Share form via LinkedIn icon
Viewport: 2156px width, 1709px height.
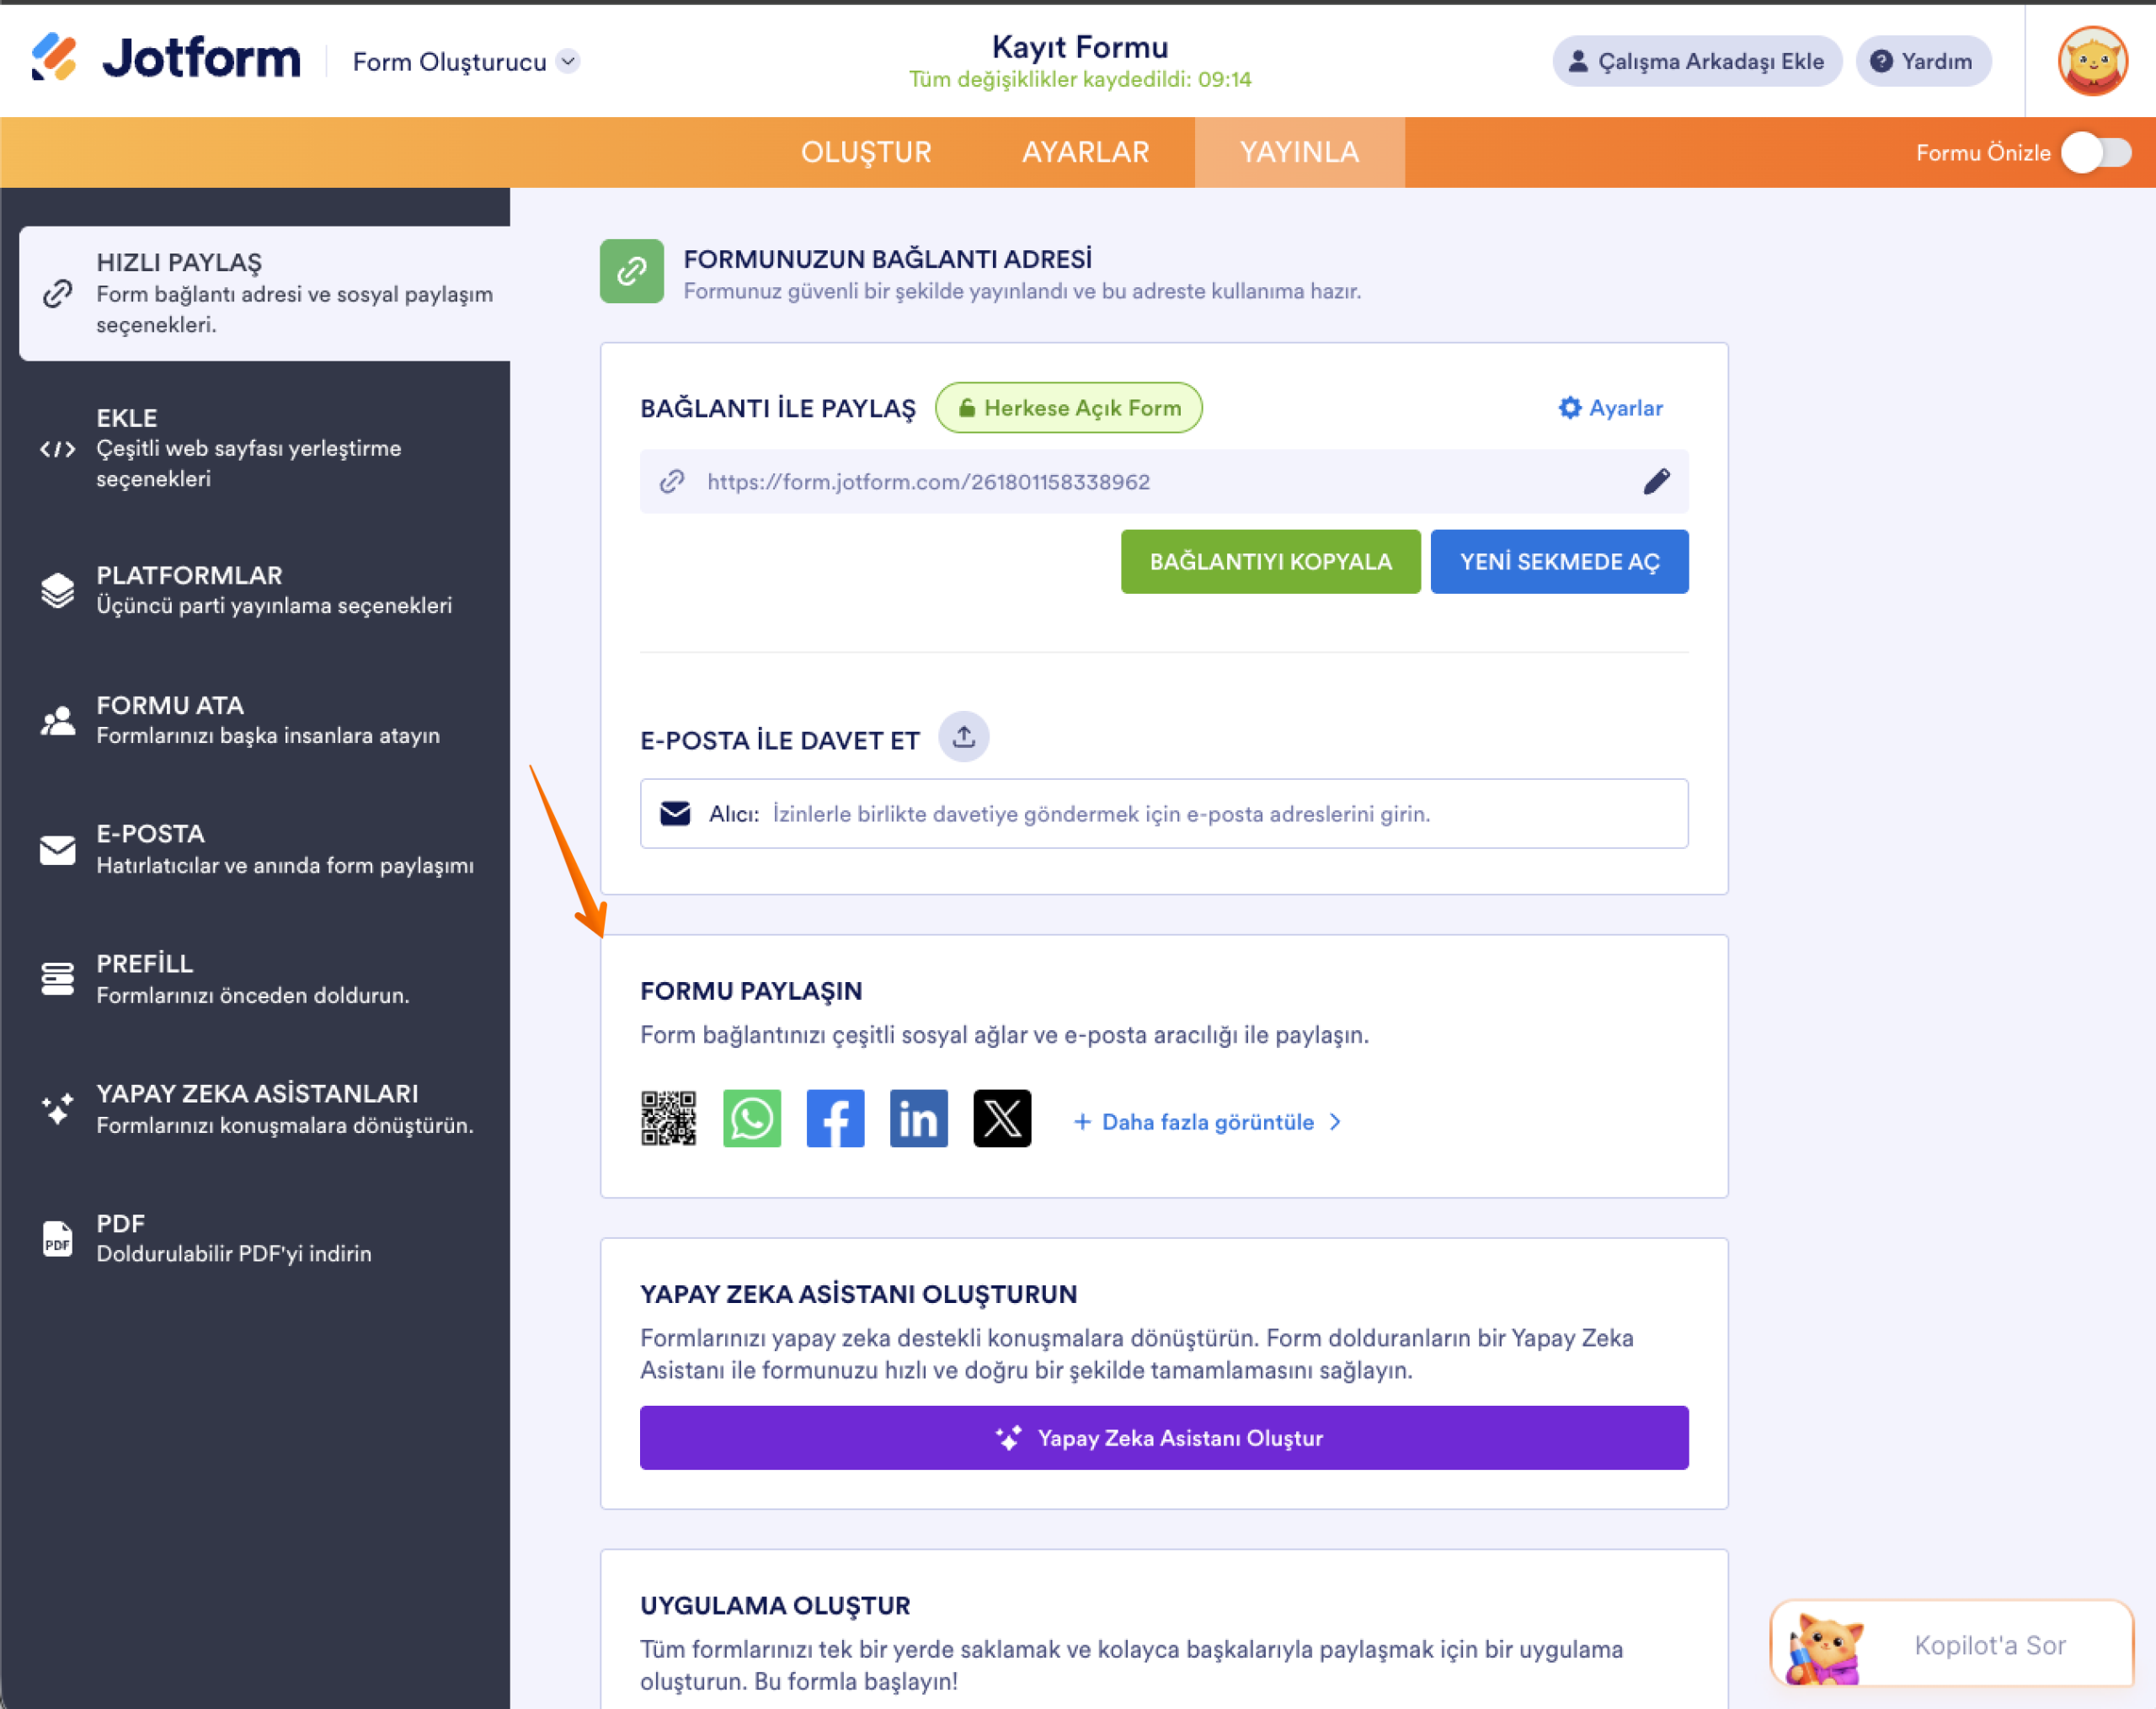click(918, 1118)
